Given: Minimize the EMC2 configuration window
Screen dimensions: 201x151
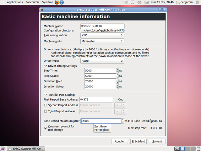Looking at the screenshot, I should pyautogui.click(x=160, y=10).
